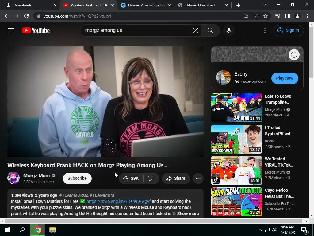Reload the current page

26,16
